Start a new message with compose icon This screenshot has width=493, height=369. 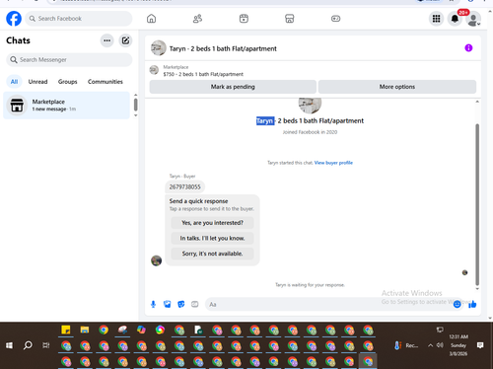pos(125,40)
